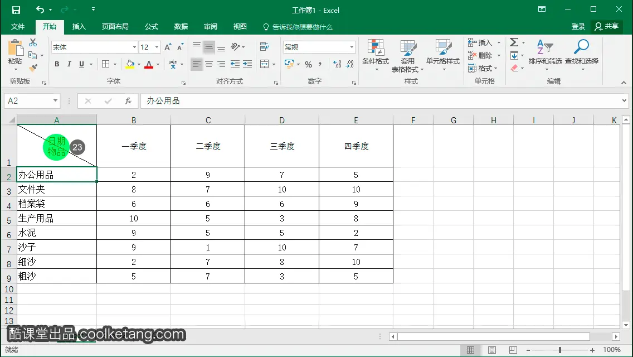
Task: Click the decrease decimal icon
Action: (x=349, y=64)
